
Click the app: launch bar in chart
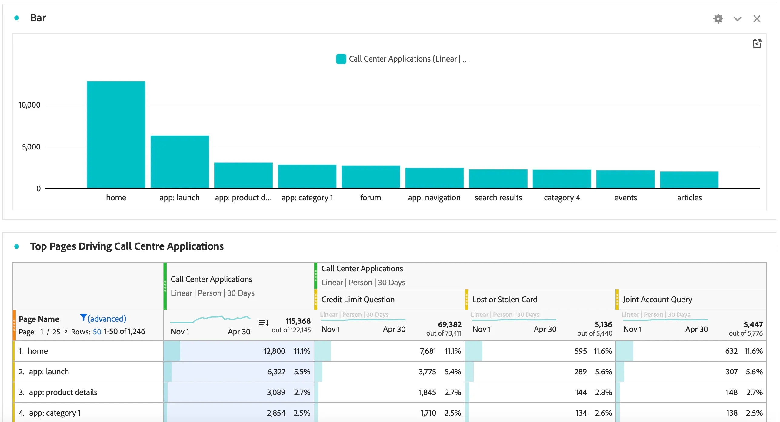pos(180,162)
